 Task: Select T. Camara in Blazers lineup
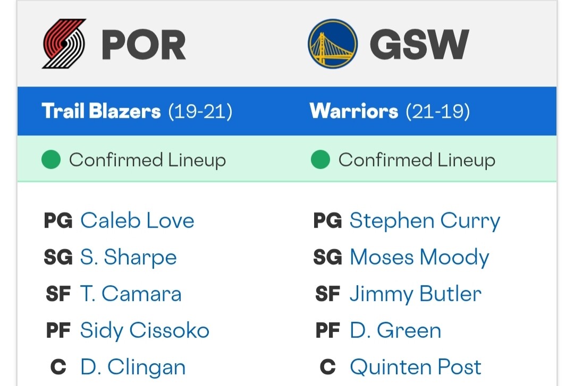131,294
